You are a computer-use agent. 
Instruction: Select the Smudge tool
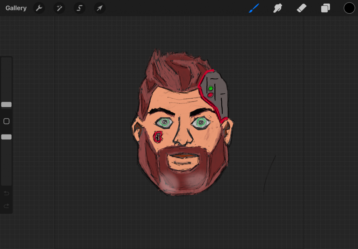click(278, 8)
